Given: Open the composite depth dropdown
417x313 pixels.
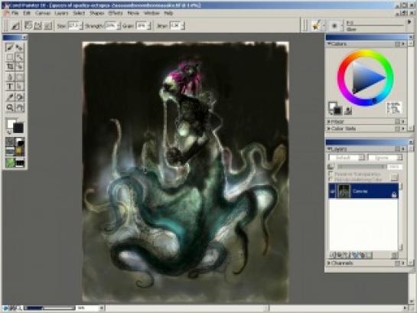Looking at the screenshot, I should point(385,158).
